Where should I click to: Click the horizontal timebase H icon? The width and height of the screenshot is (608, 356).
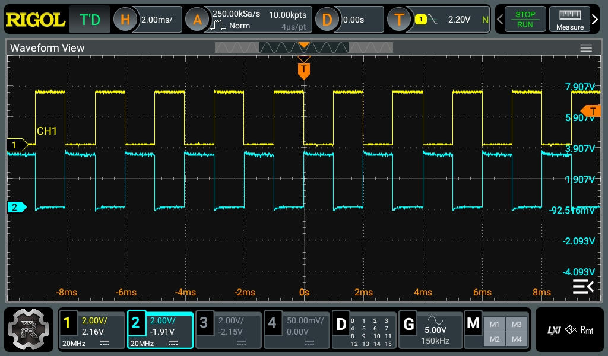click(125, 20)
